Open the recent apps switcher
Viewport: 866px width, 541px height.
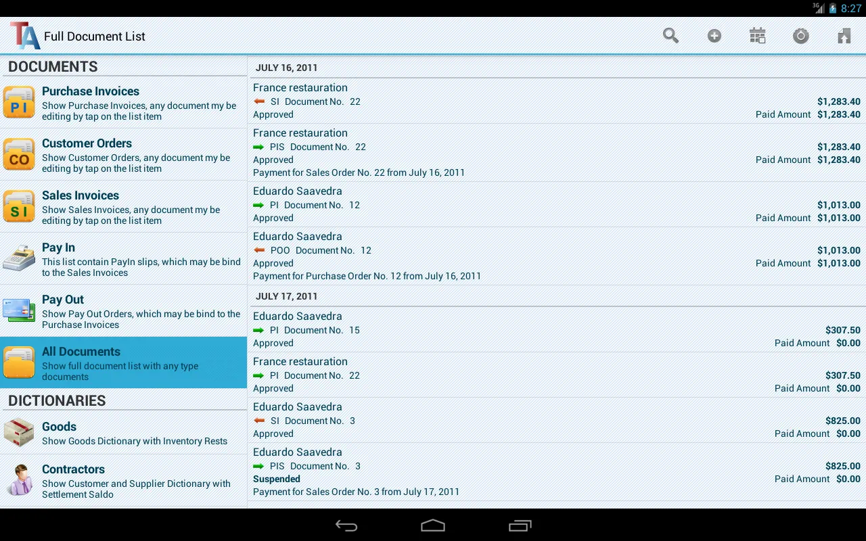pos(520,525)
